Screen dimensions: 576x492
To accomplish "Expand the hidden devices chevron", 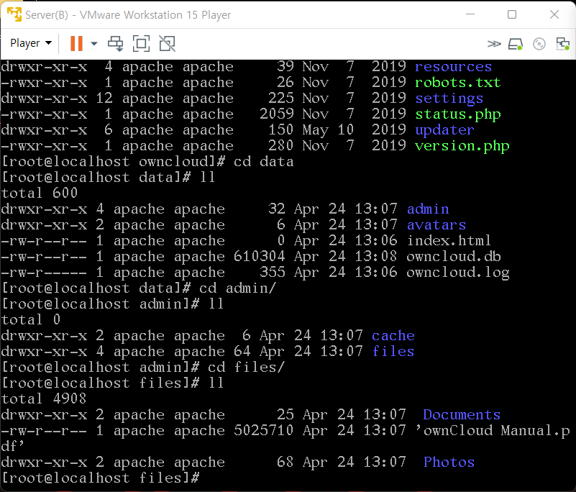I will pos(494,44).
